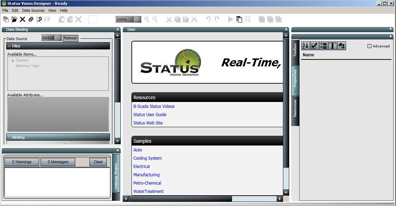Viewport: 396px width, 206px height.
Task: Adjust the 100% zoom level control
Action: tap(128, 19)
